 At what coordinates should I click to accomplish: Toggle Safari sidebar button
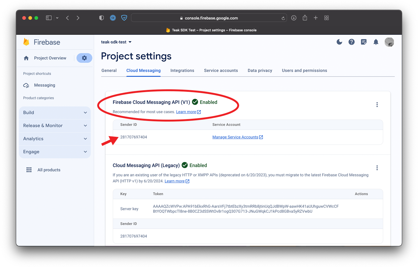[x=49, y=18]
